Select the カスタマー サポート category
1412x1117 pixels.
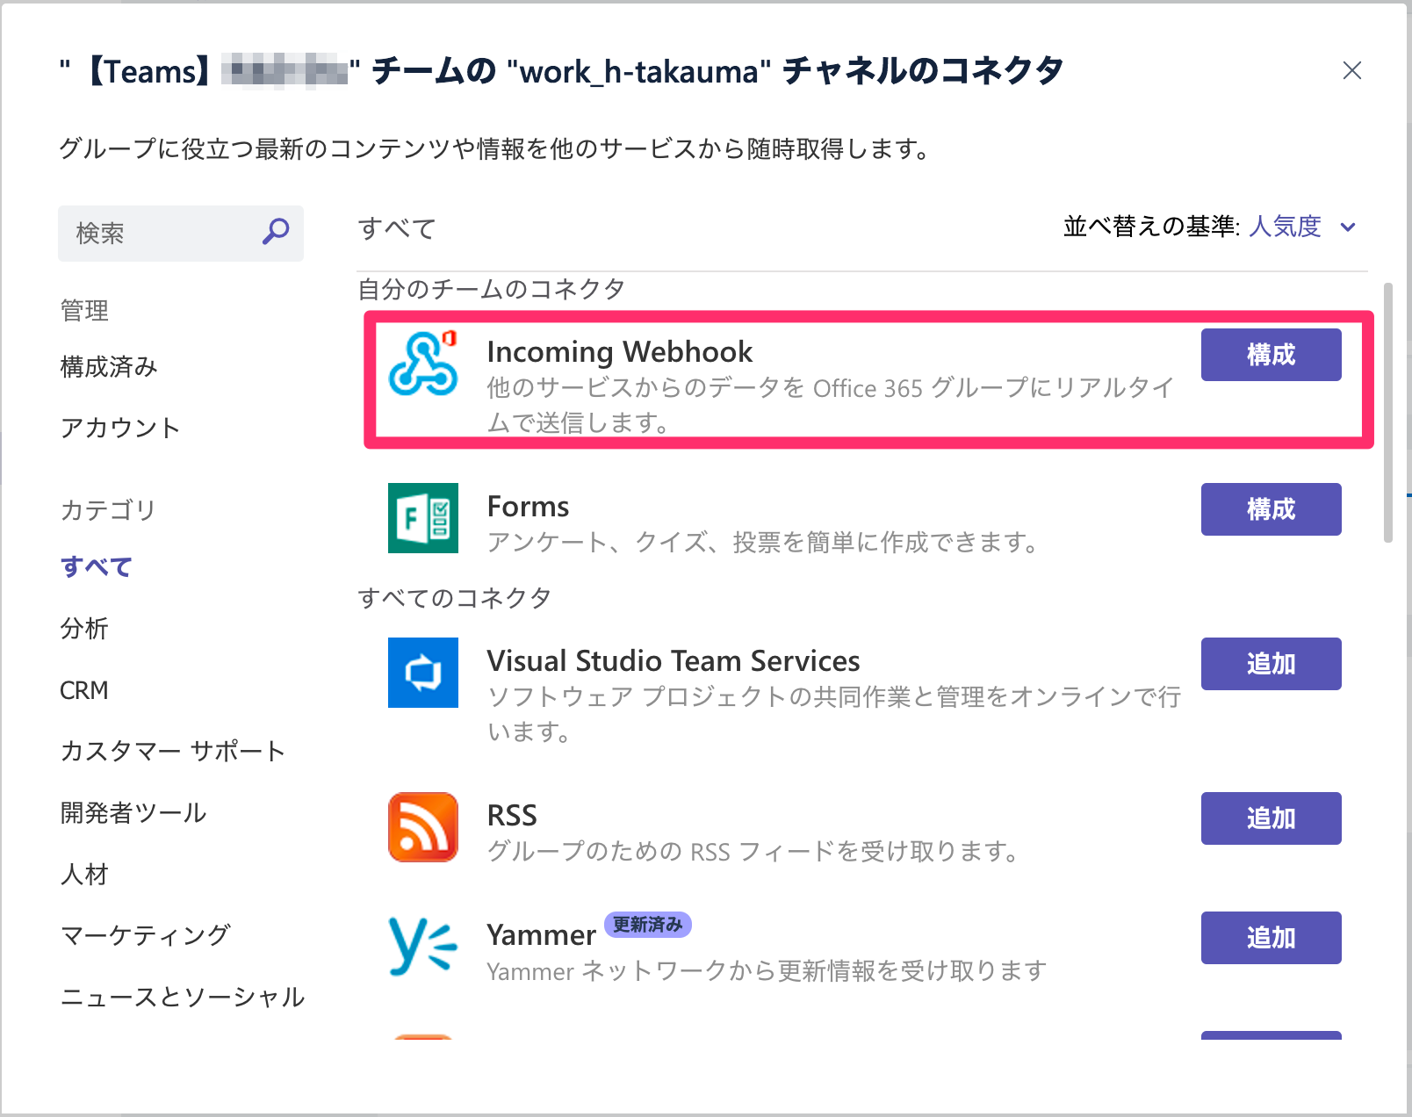[x=173, y=752]
